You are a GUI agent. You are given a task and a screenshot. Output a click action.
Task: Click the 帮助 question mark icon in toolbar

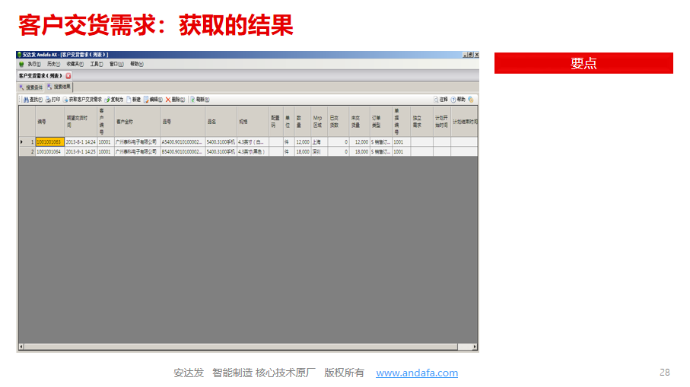[453, 100]
